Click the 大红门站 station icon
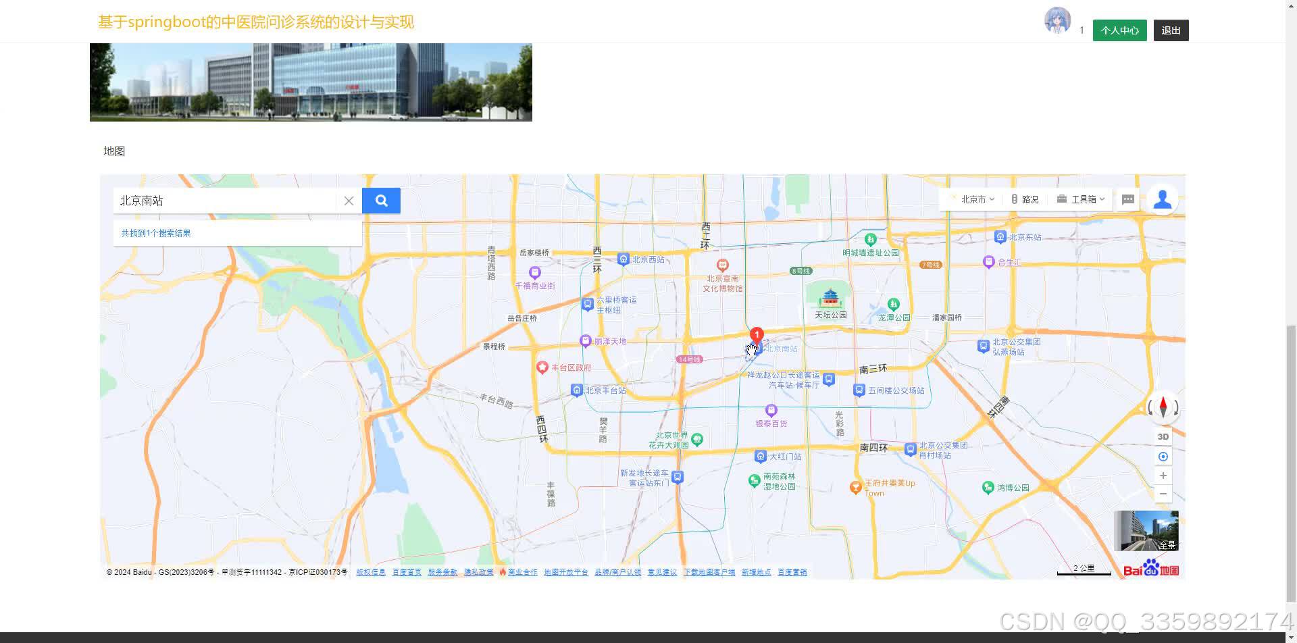 pyautogui.click(x=761, y=457)
